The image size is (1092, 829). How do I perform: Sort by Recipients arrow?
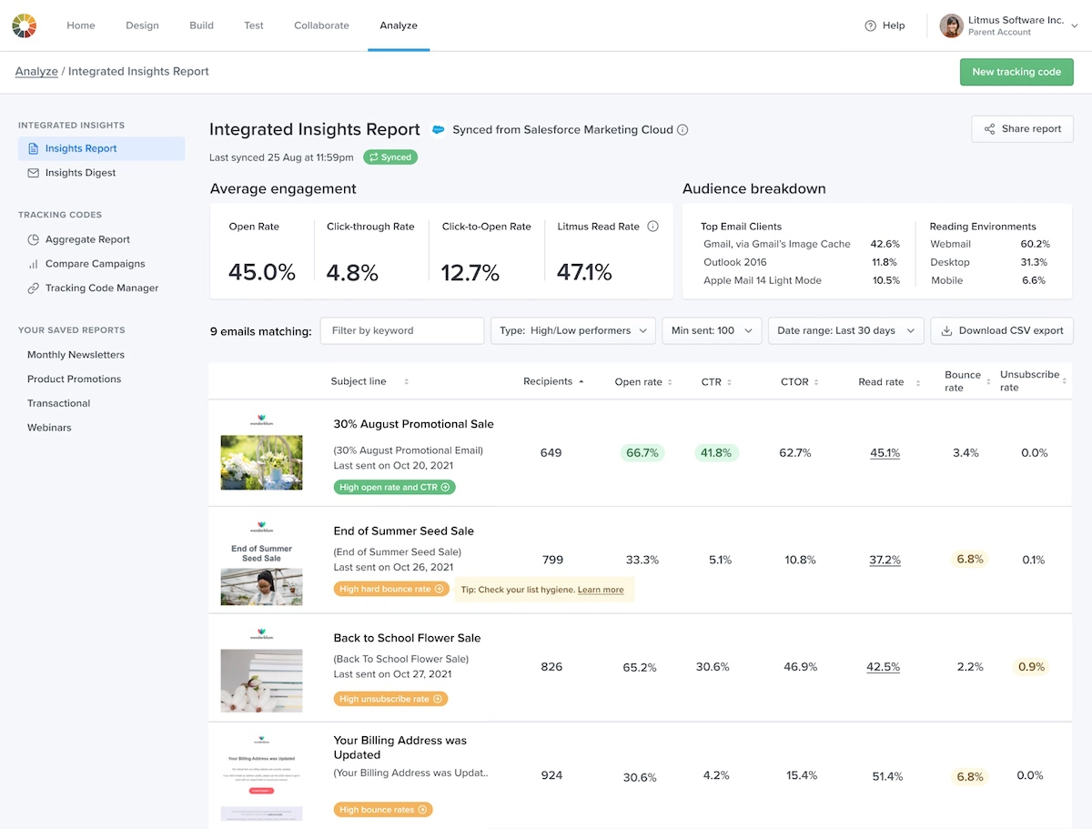pyautogui.click(x=581, y=382)
